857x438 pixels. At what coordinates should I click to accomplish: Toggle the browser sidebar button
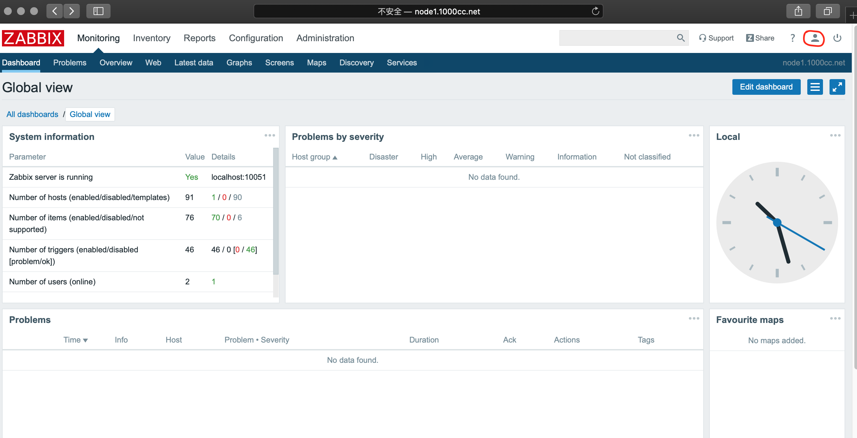98,11
